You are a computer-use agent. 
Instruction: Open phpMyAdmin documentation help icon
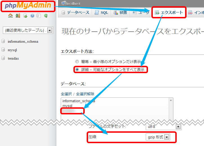pyautogui.click(x=32, y=16)
